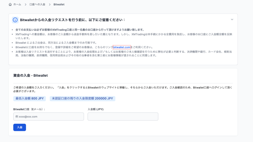The height and width of the screenshot is (142, 253).
Task: Click the 入金額 (JPY): label
Action: click(96, 109)
